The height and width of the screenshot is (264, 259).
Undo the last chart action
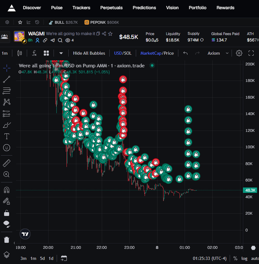pyautogui.click(x=185, y=53)
